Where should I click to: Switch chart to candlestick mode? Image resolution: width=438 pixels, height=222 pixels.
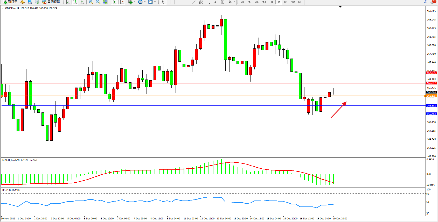(x=75, y=2)
